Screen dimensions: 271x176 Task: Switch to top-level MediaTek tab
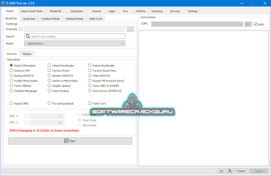click(x=55, y=11)
